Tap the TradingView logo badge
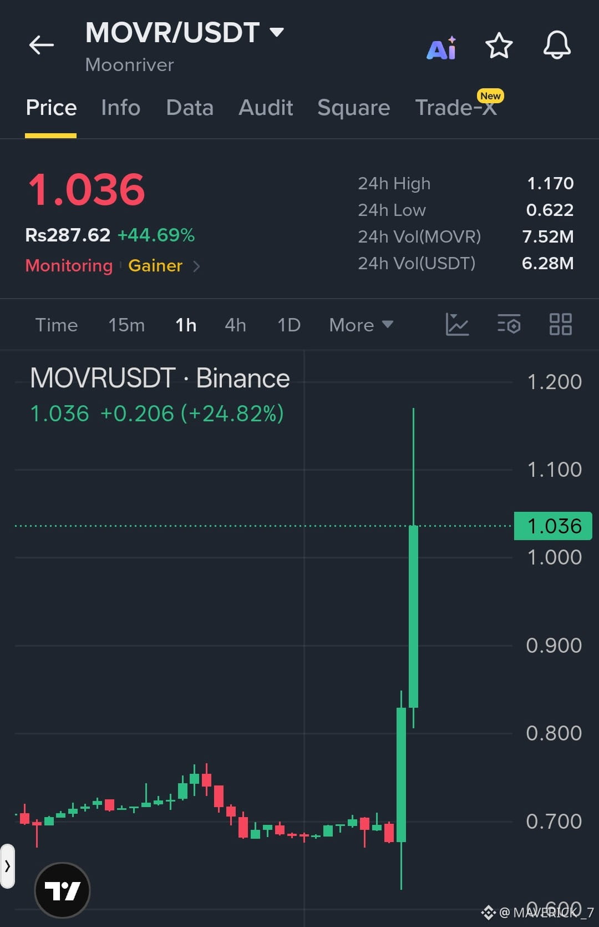The width and height of the screenshot is (599, 927). click(x=62, y=890)
